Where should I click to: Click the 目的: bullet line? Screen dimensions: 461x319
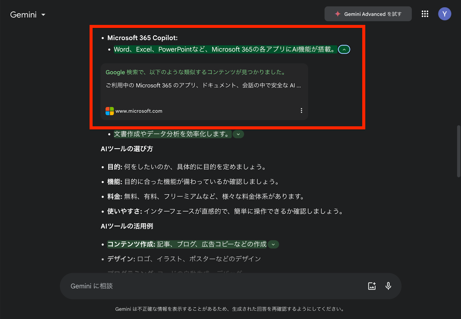point(188,167)
